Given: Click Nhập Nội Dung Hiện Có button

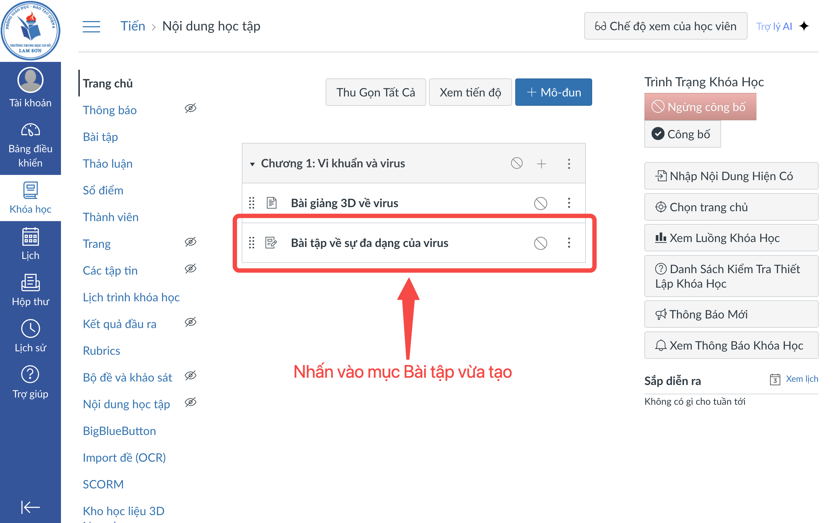Looking at the screenshot, I should click(731, 176).
